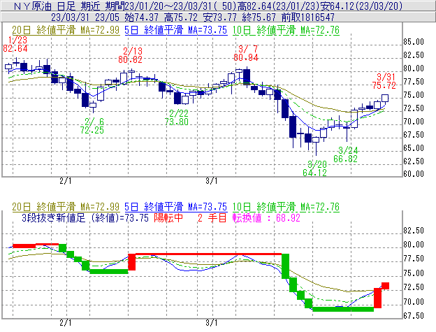
Task: Click the 67.50 axis label in lower chart
Action: tap(414, 316)
